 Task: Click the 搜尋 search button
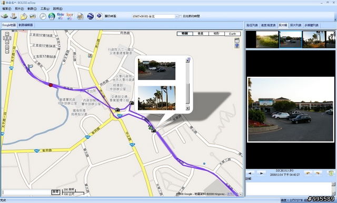56,192
